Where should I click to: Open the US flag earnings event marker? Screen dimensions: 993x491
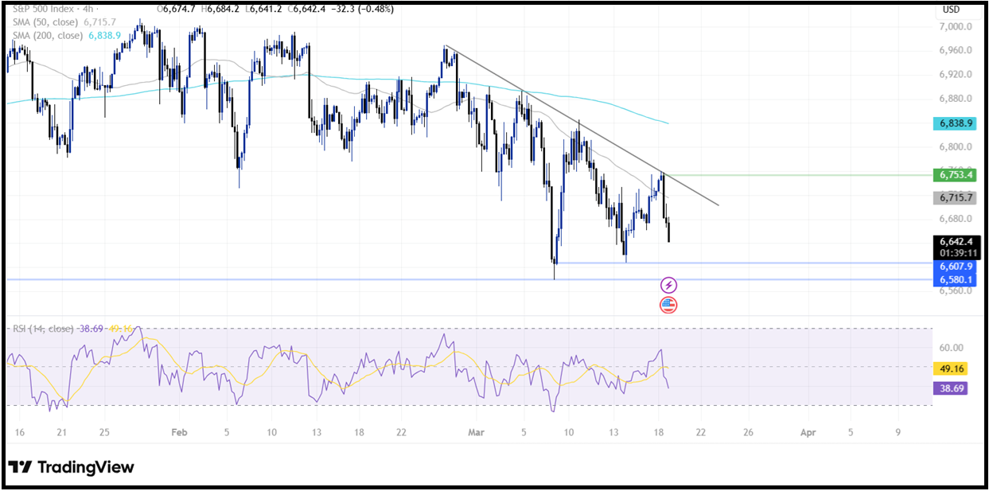pyautogui.click(x=668, y=304)
